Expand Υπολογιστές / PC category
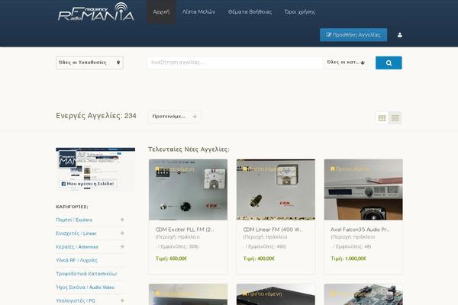This screenshot has height=305, width=458. click(122, 300)
